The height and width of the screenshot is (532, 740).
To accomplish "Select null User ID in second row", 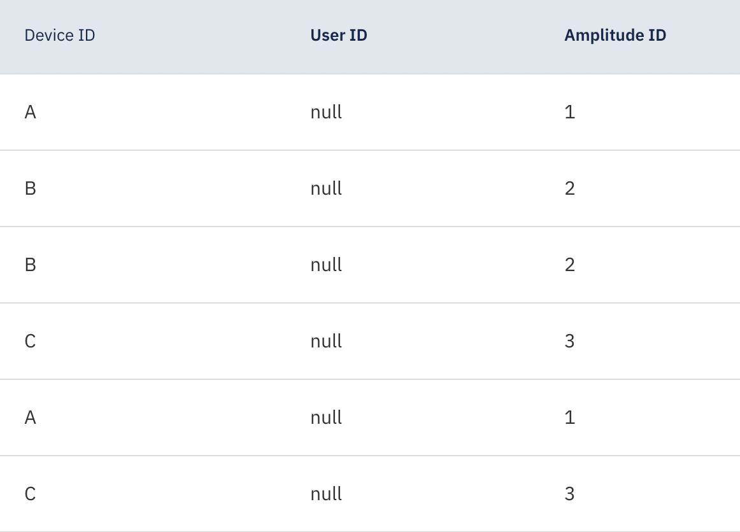I will (x=326, y=189).
